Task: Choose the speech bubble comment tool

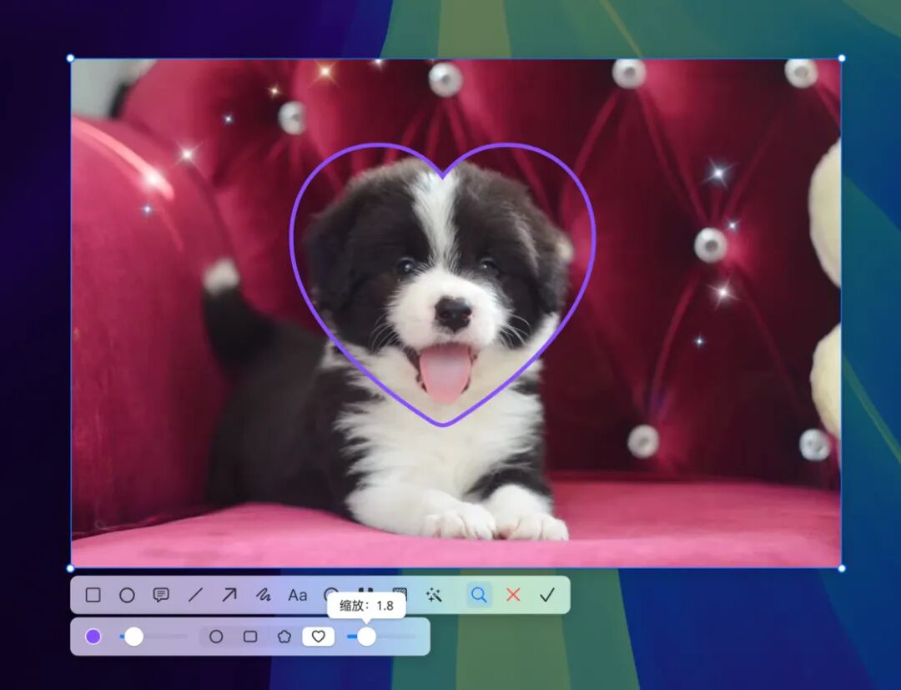Action: click(x=161, y=595)
